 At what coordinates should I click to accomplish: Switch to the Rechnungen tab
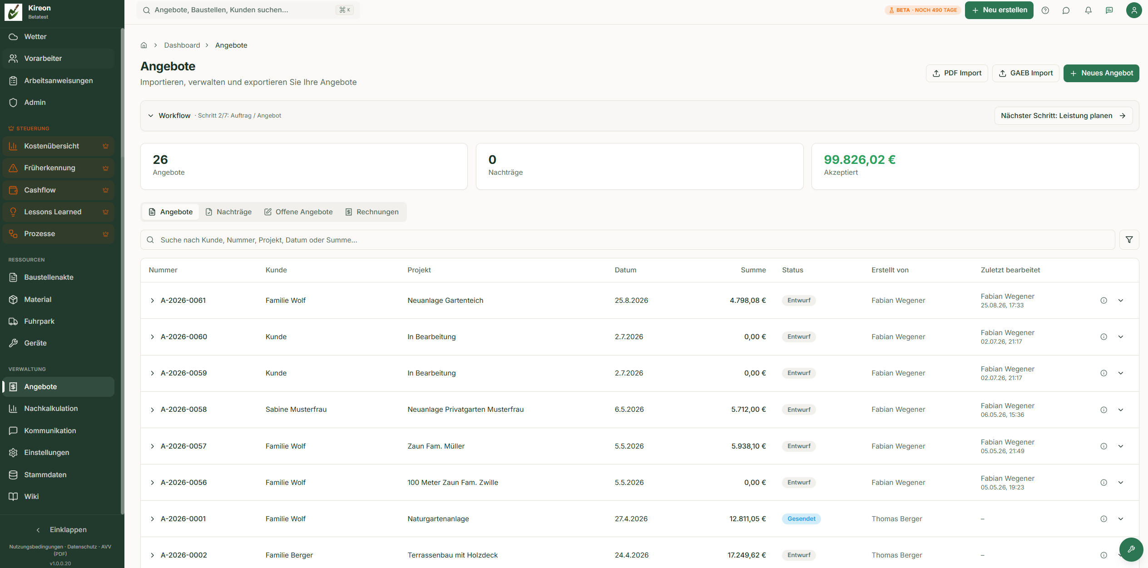click(372, 212)
